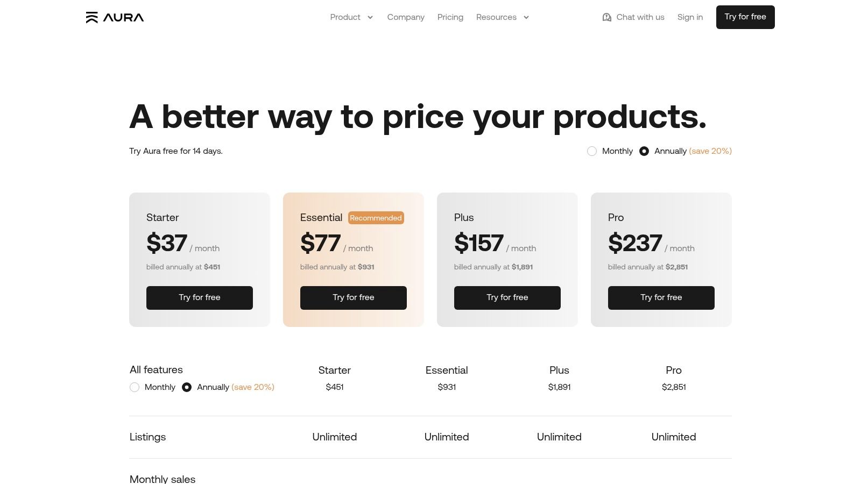Click the Aura logo icon
This screenshot has width=861, height=484.
coord(92,18)
